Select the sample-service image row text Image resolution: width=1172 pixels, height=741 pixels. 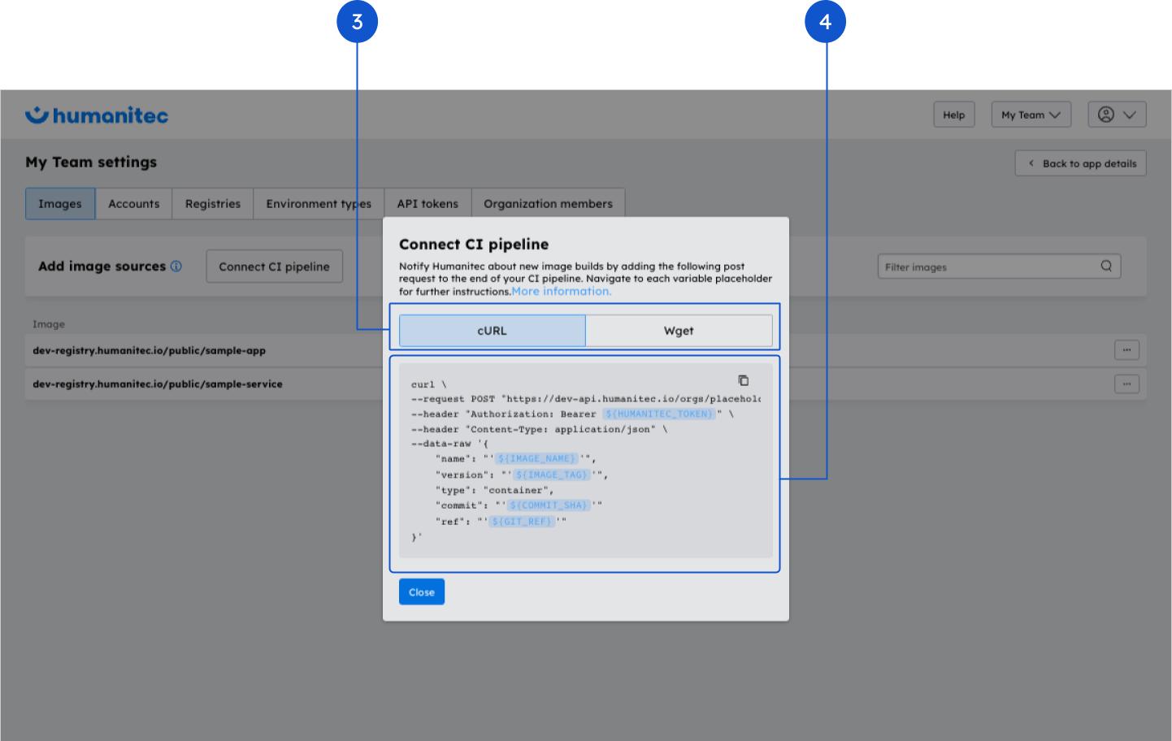pyautogui.click(x=158, y=384)
